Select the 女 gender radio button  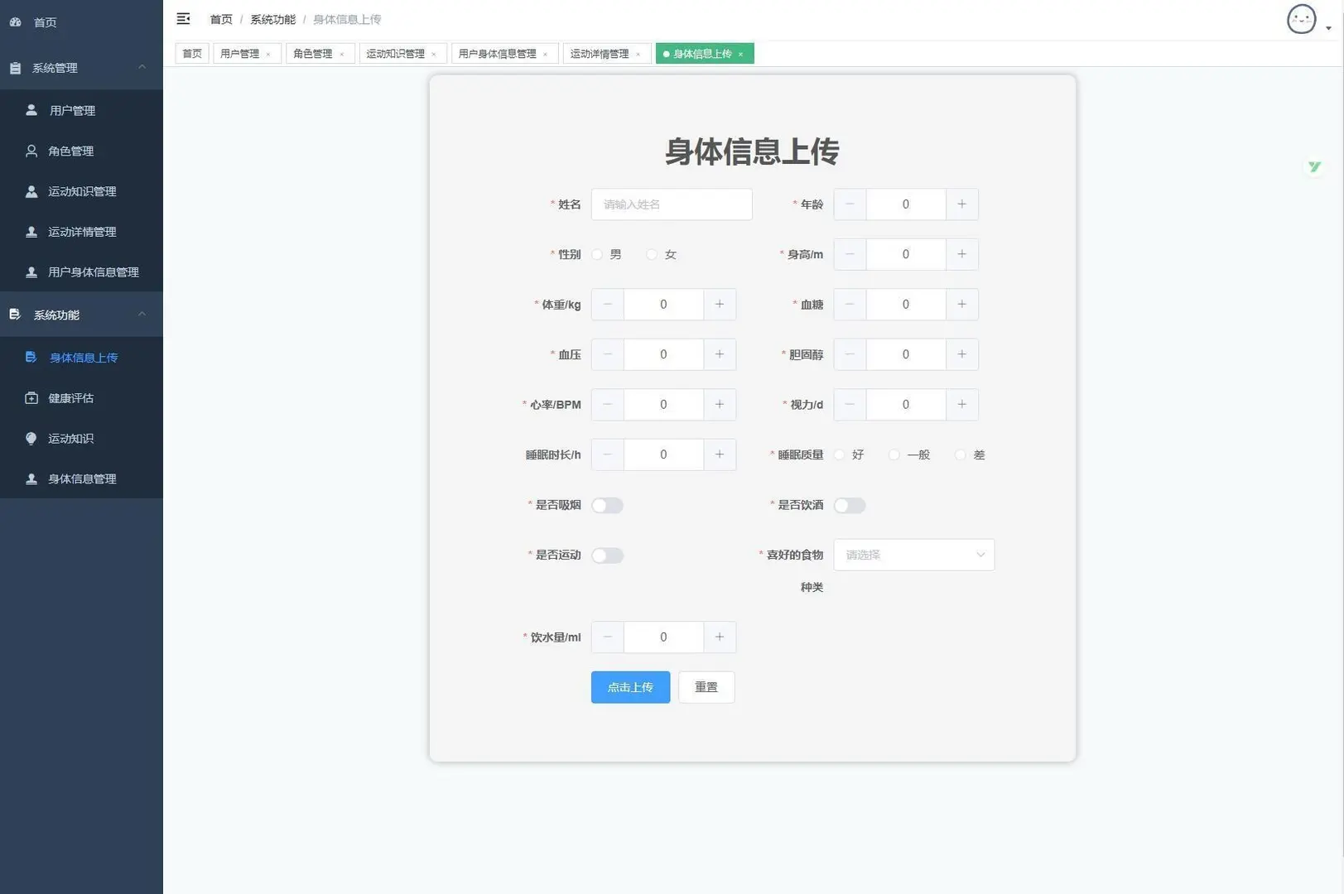point(652,254)
